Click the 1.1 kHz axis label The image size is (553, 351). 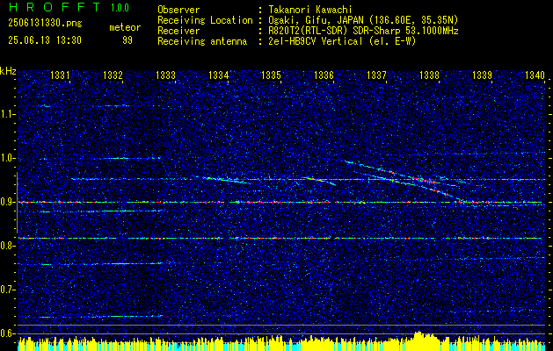tap(6, 114)
